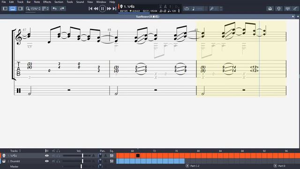Screen dimensions: 300x169
Task: Redo the last undone action
Action: [62, 8]
